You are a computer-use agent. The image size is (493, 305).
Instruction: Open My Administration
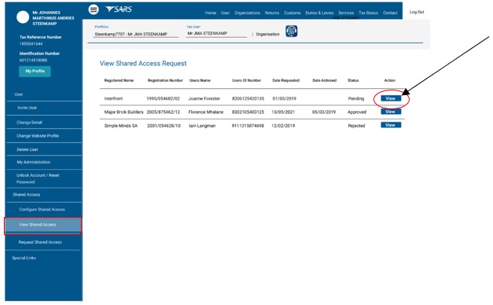tap(34, 162)
